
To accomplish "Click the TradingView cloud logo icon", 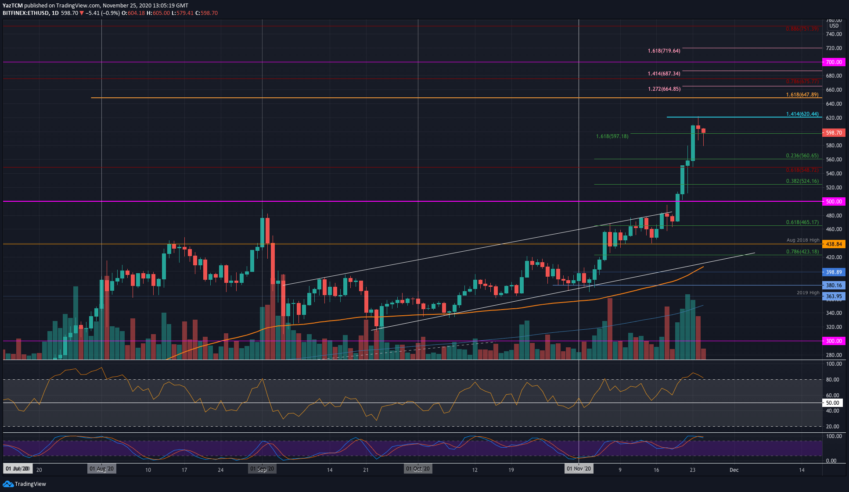I will pyautogui.click(x=8, y=484).
